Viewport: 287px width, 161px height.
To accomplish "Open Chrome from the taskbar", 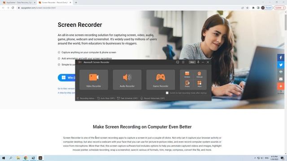I will tap(26, 158).
